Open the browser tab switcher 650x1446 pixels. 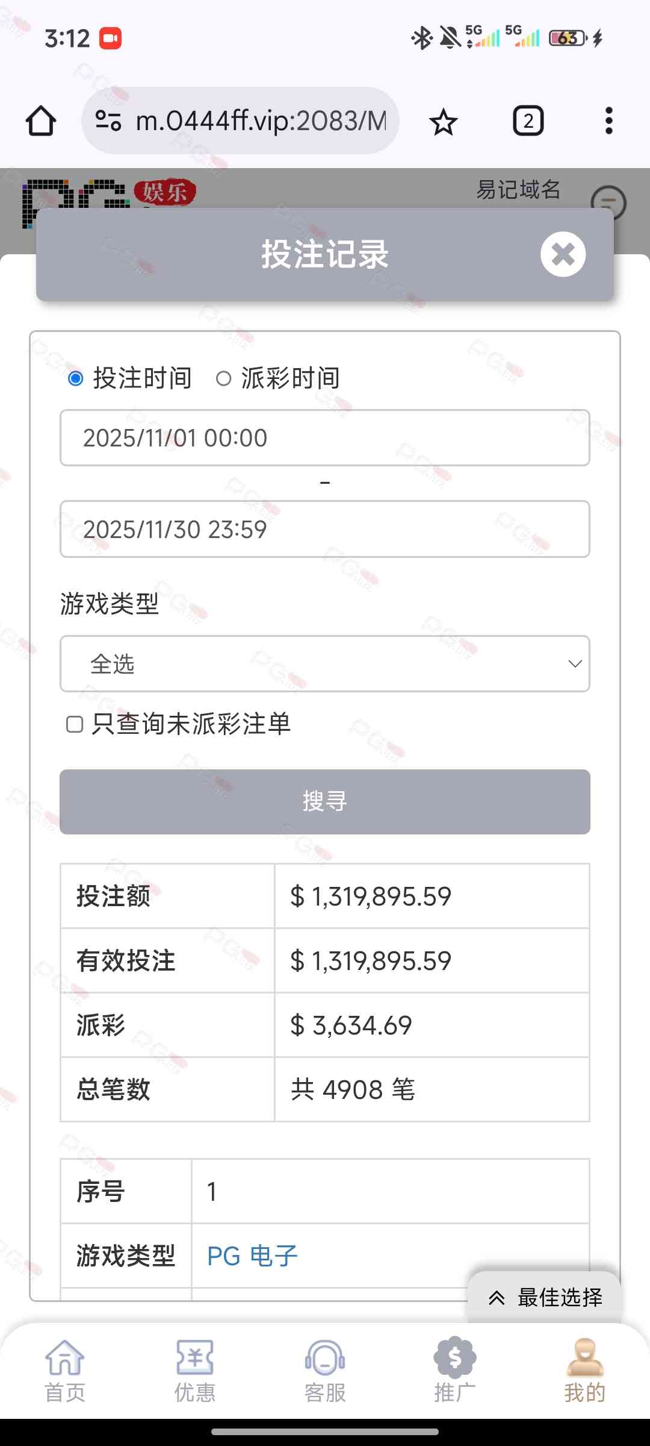point(528,121)
